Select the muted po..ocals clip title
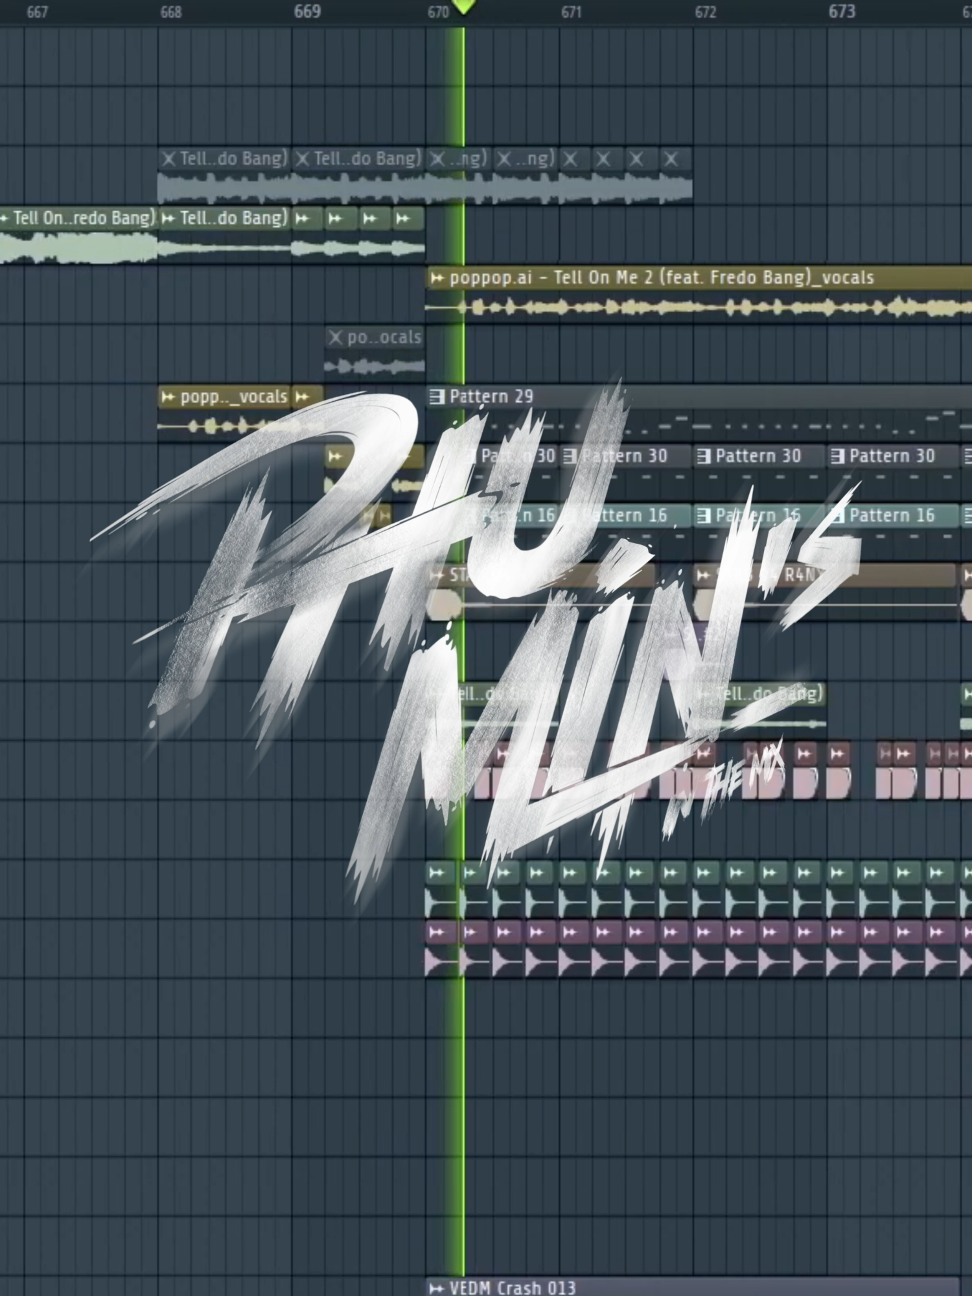This screenshot has height=1296, width=972. [384, 338]
